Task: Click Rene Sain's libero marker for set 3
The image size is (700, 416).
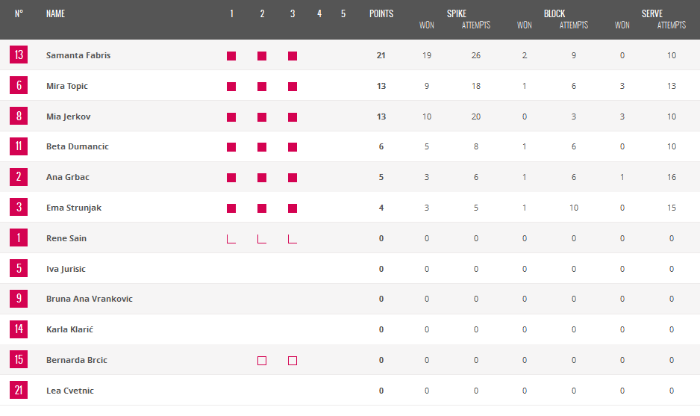Action: click(x=293, y=238)
